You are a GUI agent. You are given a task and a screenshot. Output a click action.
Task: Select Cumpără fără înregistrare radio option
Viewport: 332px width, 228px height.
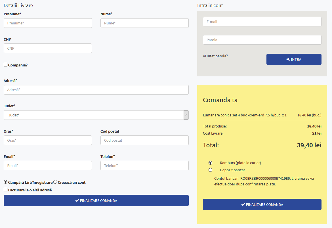[x=5, y=182]
